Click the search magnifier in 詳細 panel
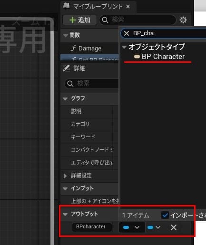The width and height of the screenshot is (206, 245). pos(70,84)
